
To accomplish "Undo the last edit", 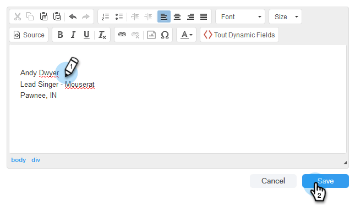I will click(73, 16).
